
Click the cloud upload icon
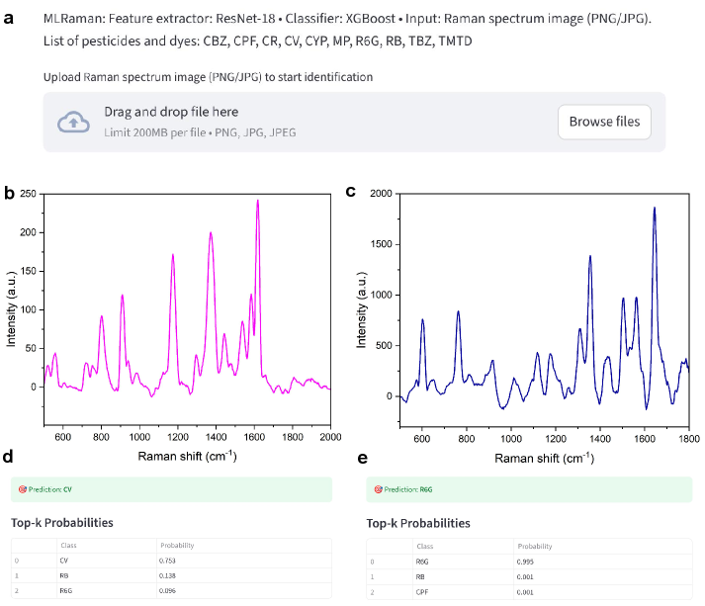click(x=73, y=122)
